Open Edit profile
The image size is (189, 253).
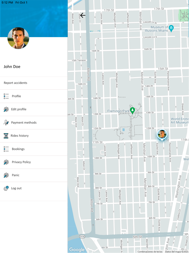pyautogui.click(x=34, y=109)
